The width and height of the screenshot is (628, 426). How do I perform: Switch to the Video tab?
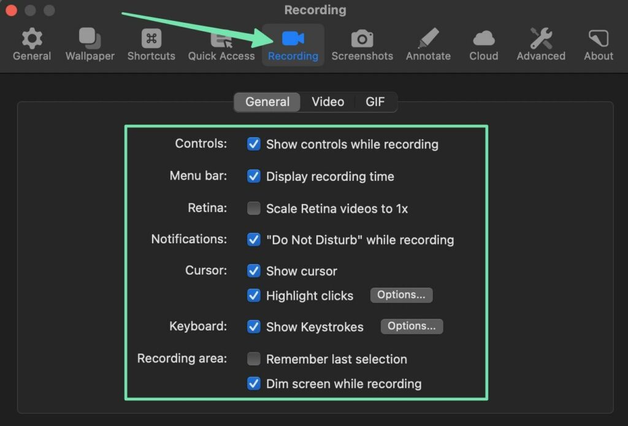[x=327, y=102]
